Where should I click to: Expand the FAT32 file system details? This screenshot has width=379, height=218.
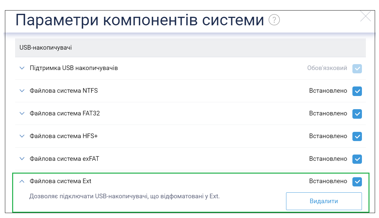tap(22, 113)
